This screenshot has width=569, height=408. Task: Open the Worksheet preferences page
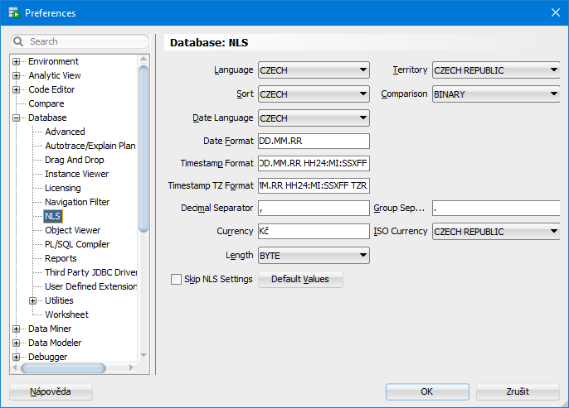point(66,314)
